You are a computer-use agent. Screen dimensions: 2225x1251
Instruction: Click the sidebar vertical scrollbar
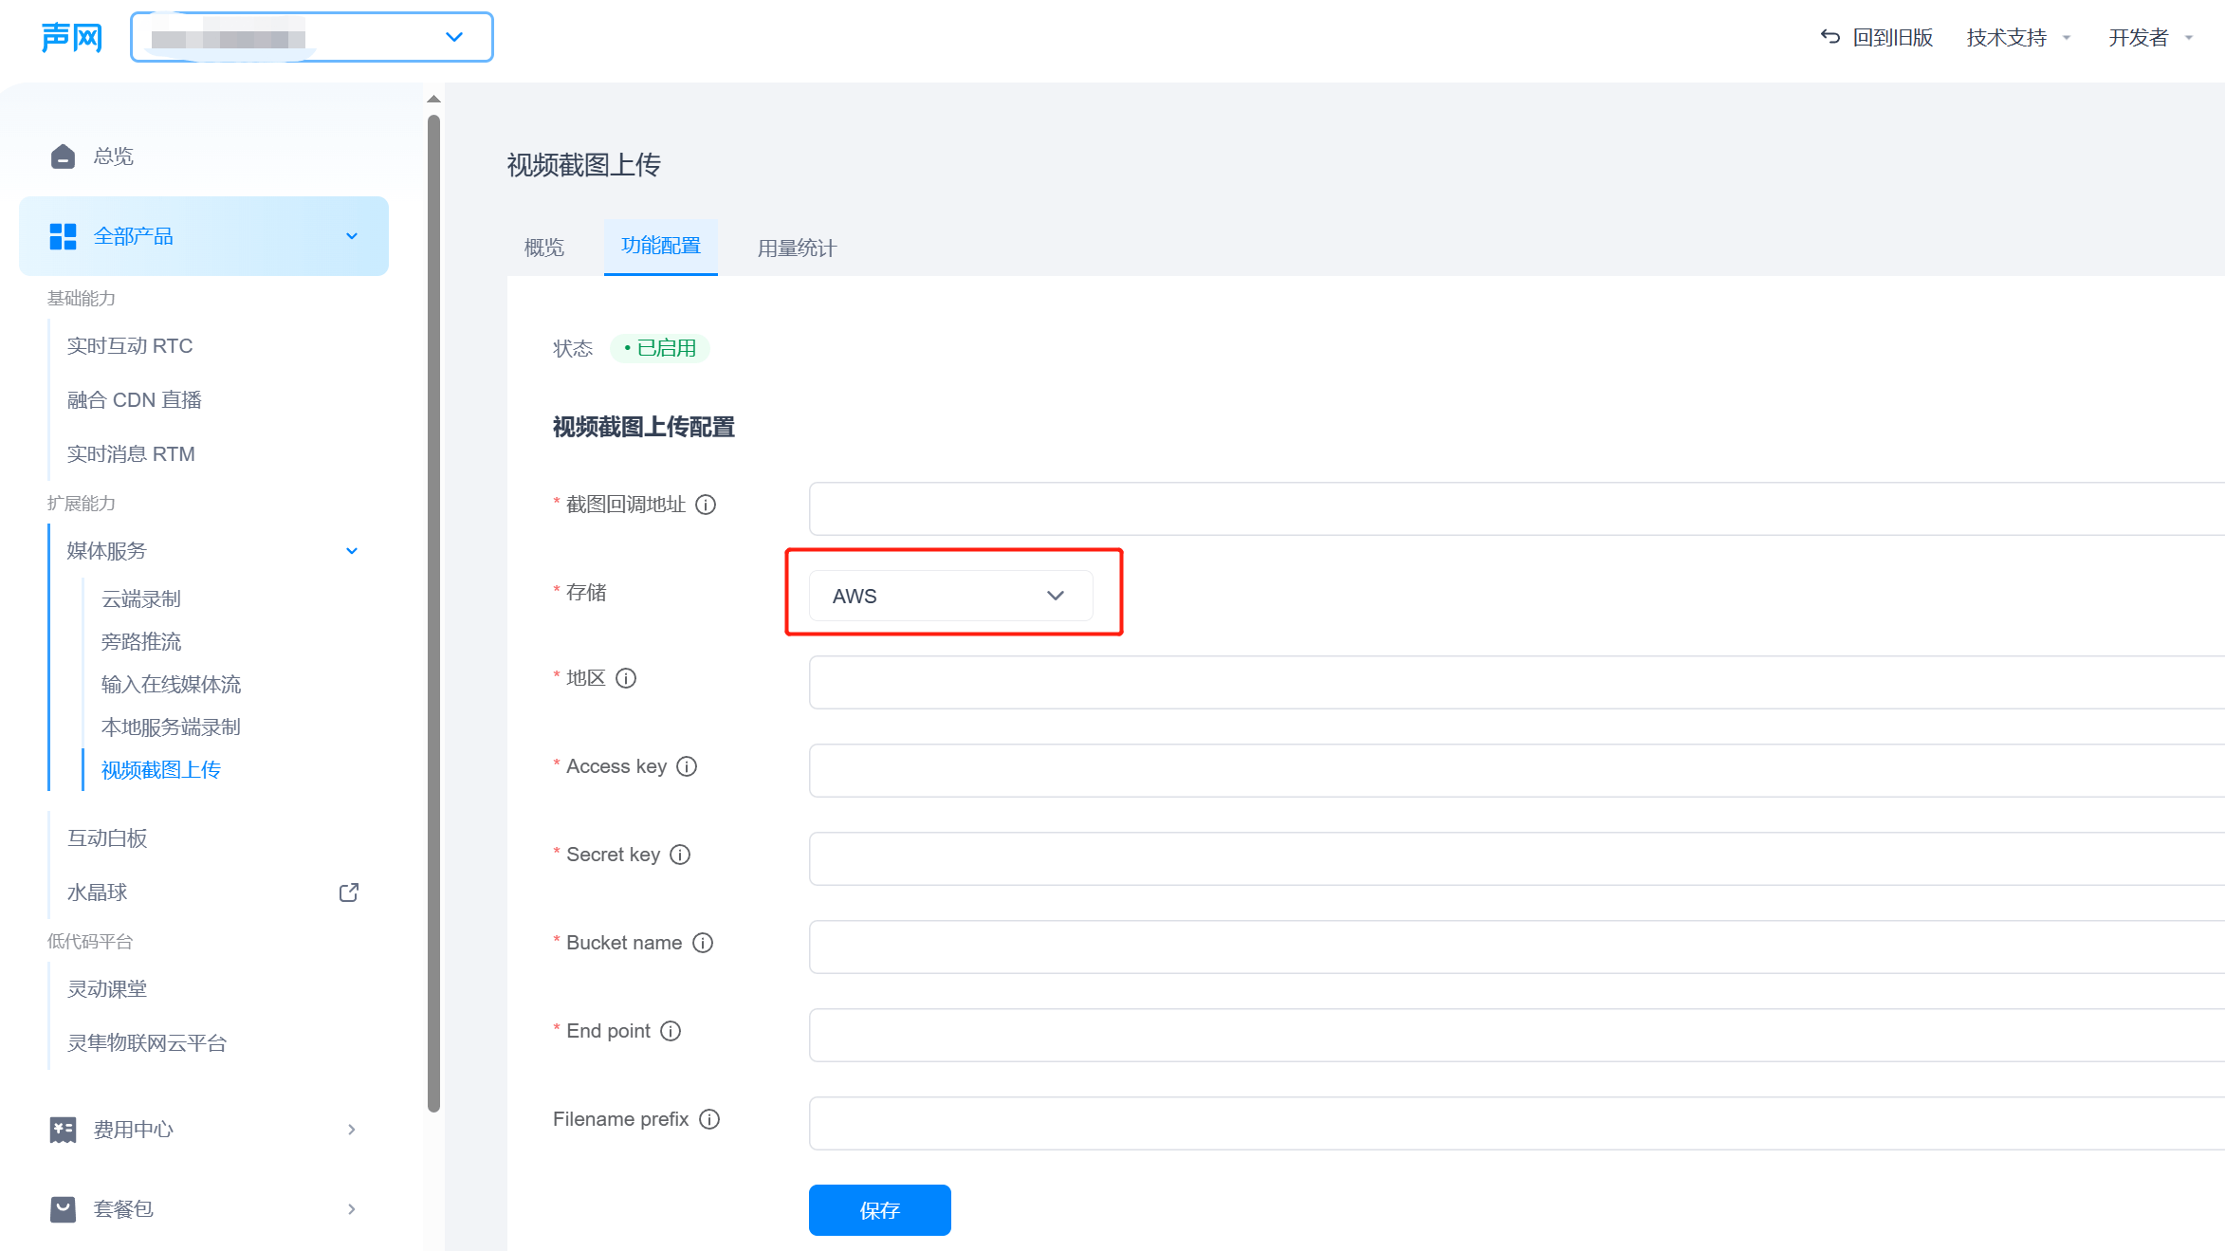pyautogui.click(x=433, y=613)
